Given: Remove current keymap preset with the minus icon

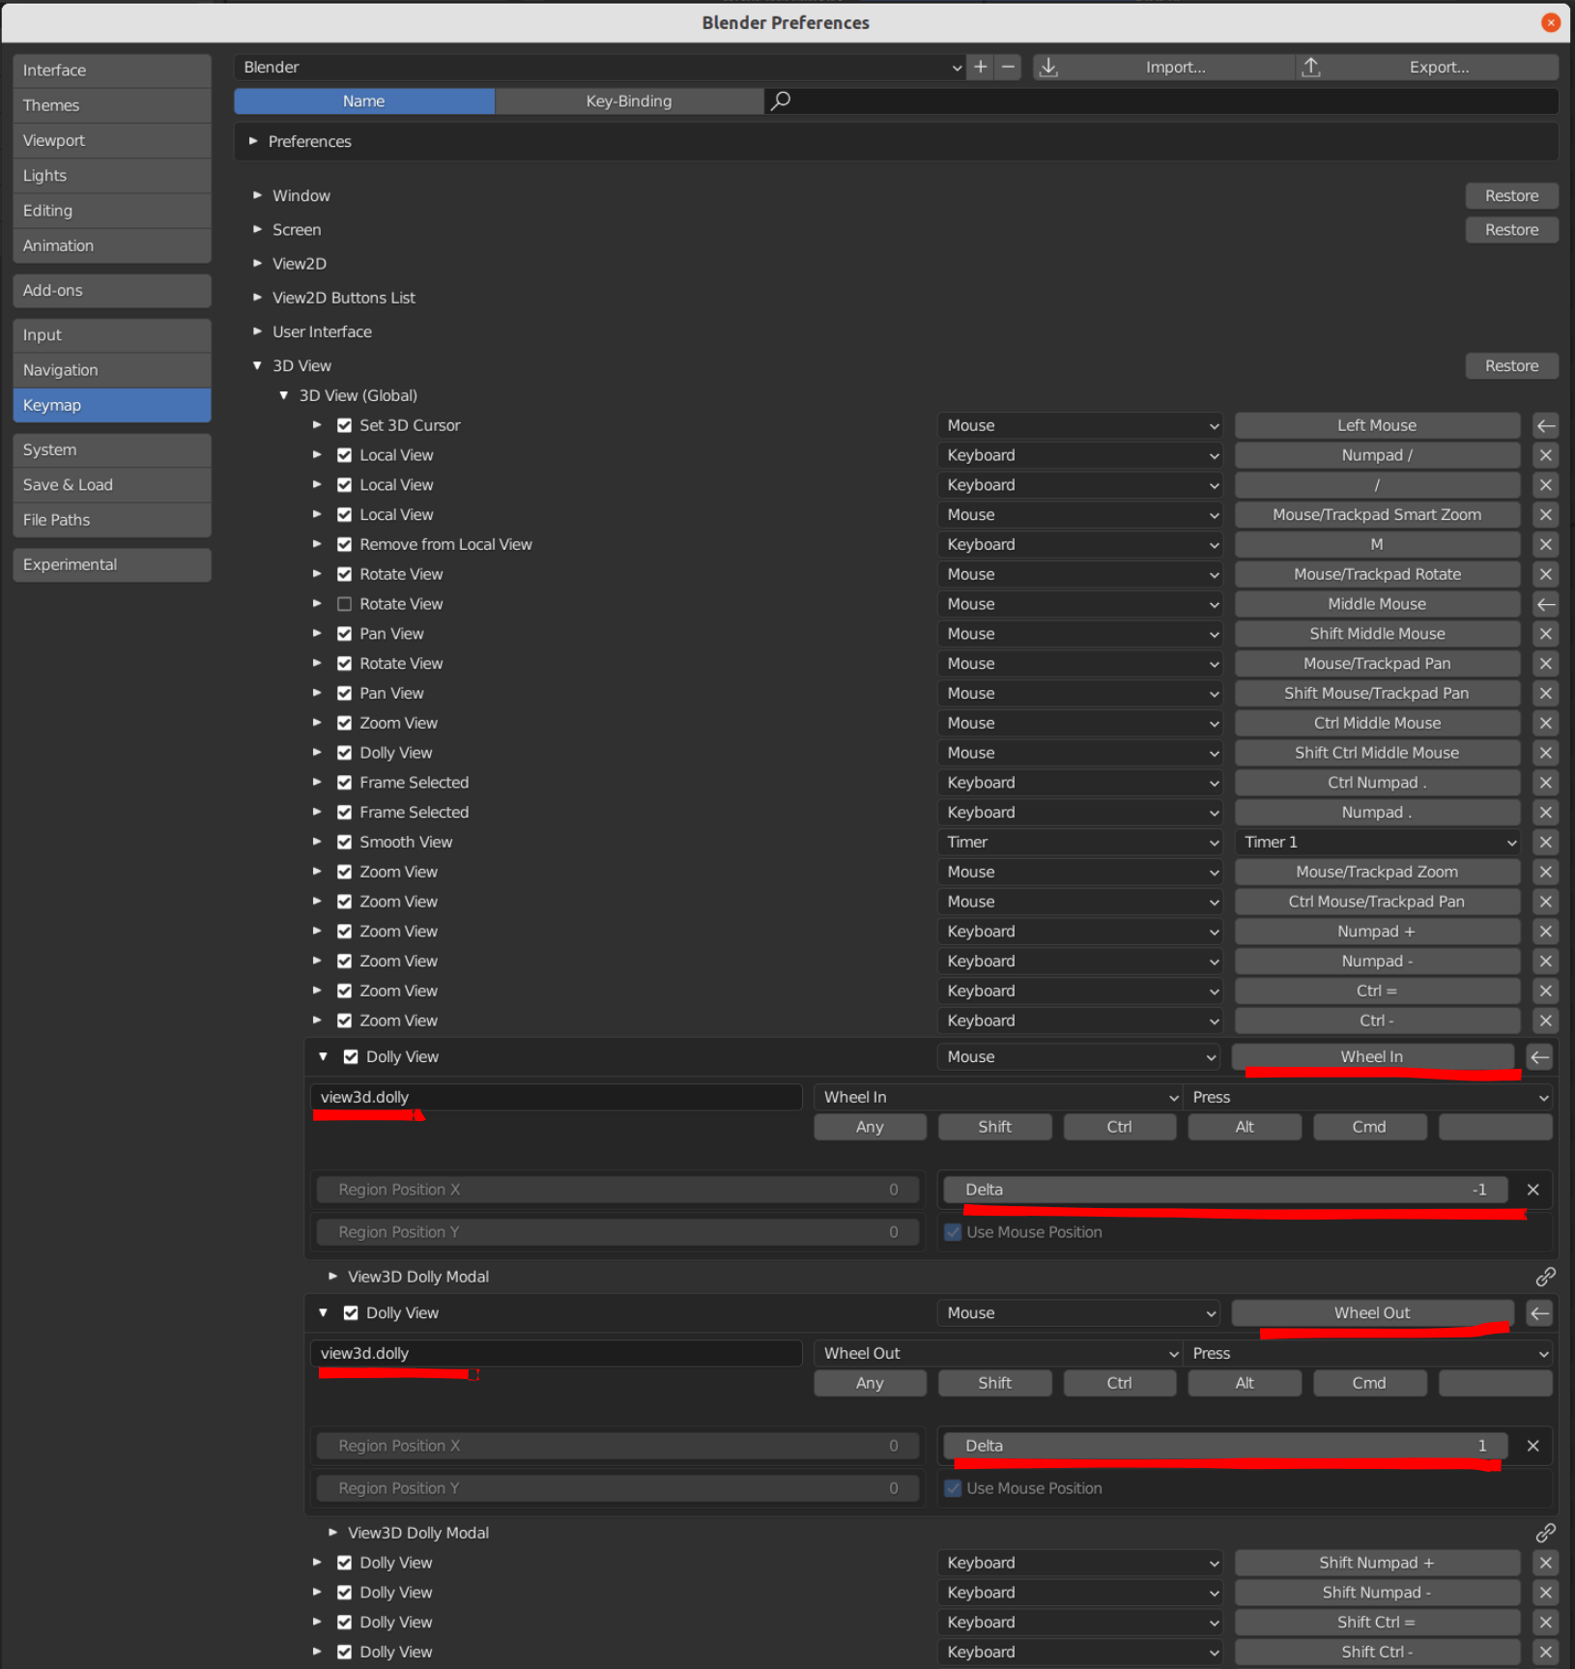Looking at the screenshot, I should point(1008,67).
